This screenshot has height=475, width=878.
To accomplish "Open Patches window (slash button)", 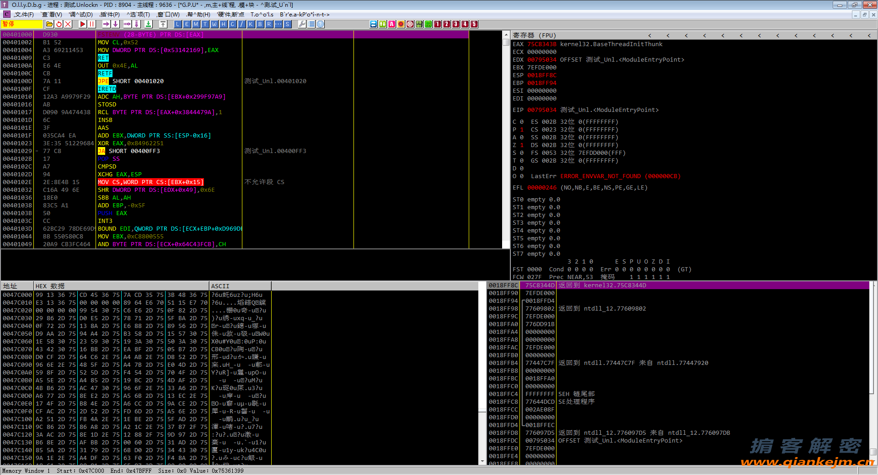I will click(241, 24).
